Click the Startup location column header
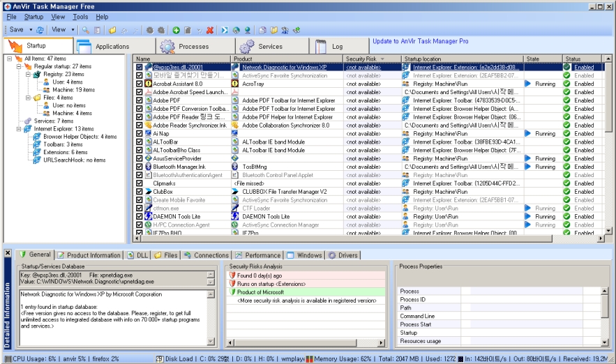 point(462,59)
